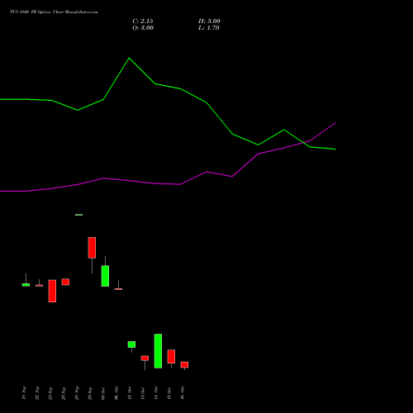
Task: Click the final endpoint of the purple line
Action: click(335, 123)
